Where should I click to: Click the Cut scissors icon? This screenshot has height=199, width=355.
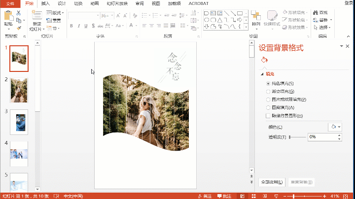(x=19, y=13)
